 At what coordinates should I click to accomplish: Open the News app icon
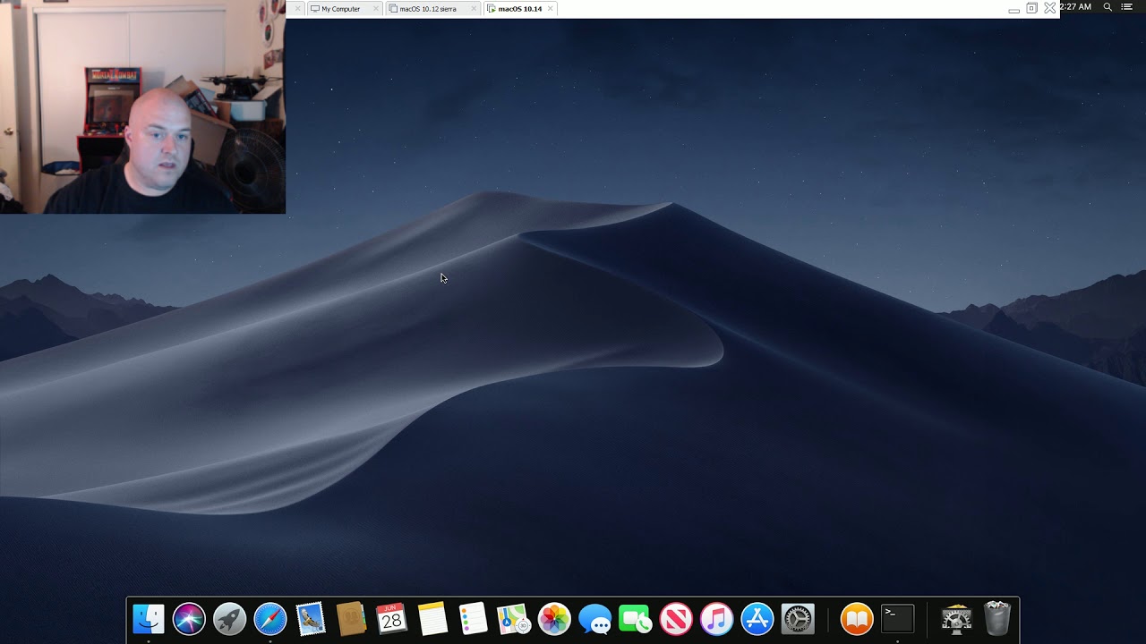676,619
